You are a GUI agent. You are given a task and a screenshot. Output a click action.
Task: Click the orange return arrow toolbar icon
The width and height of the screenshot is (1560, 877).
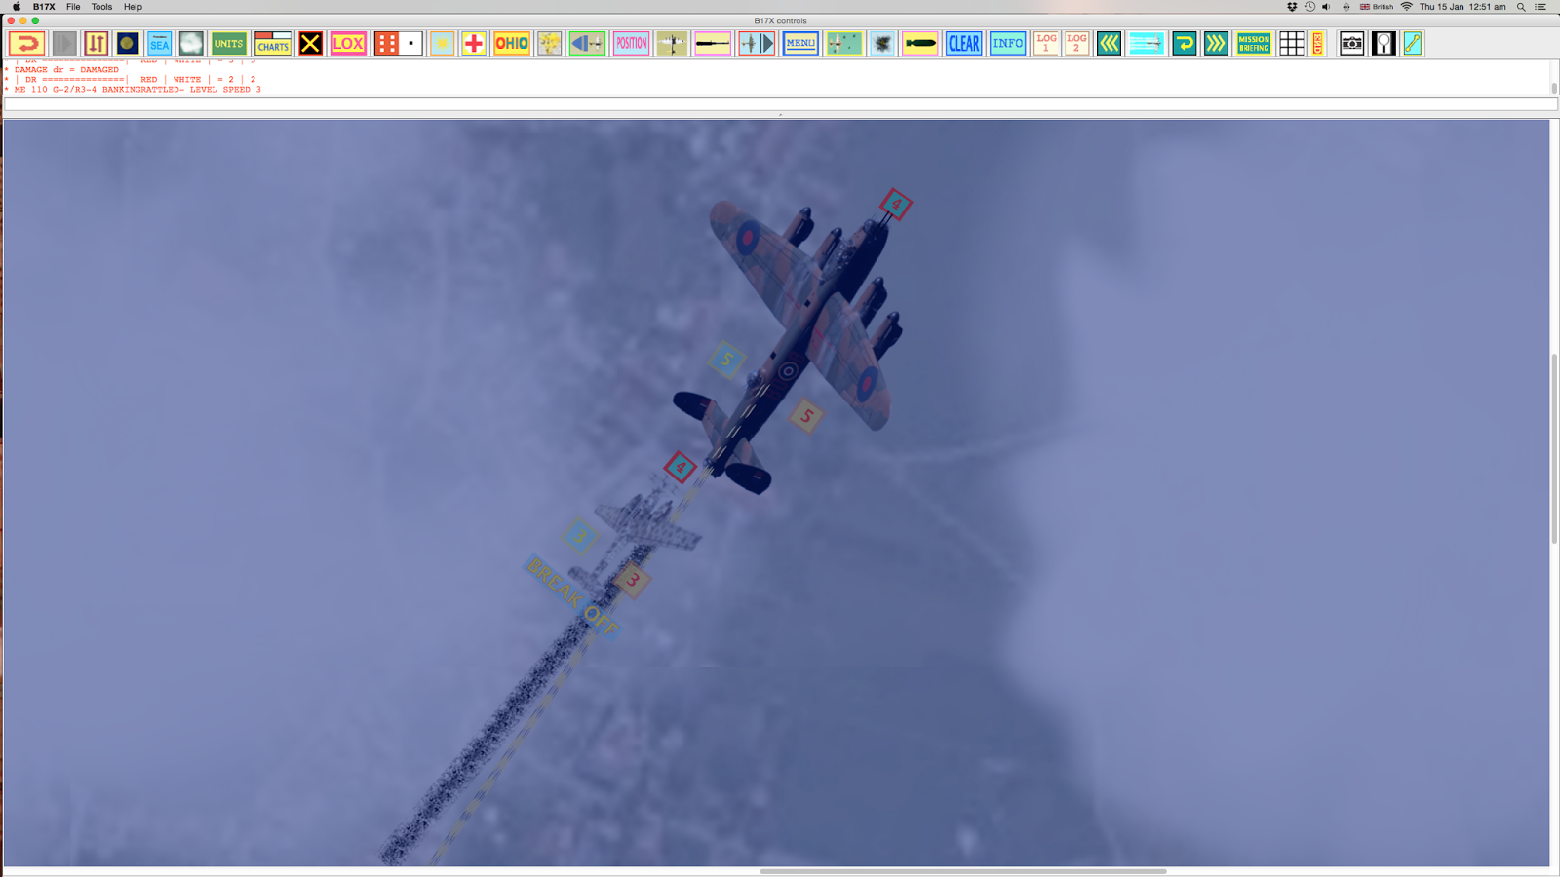tap(26, 44)
